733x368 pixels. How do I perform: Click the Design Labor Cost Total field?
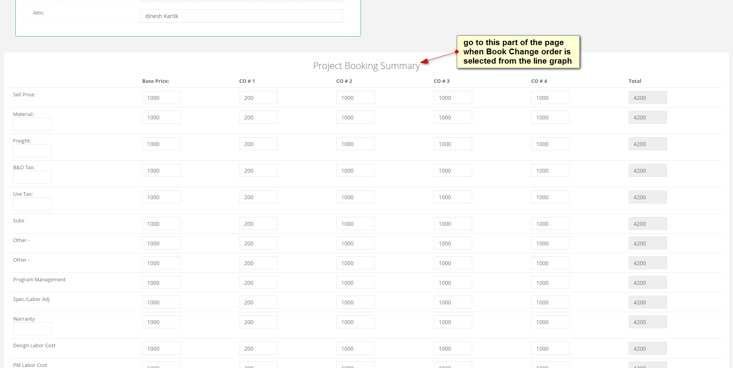647,349
